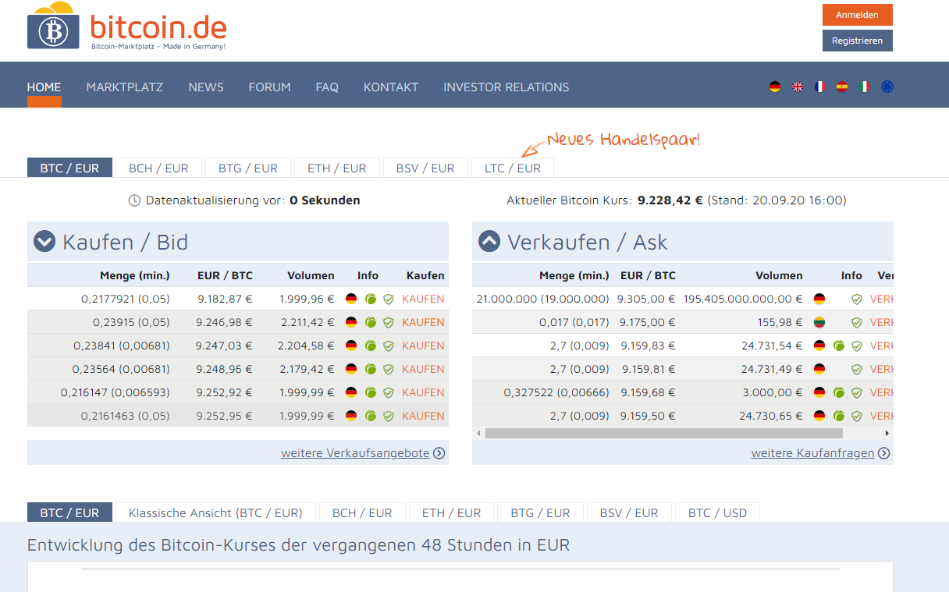Open the FAQ page

pos(327,87)
